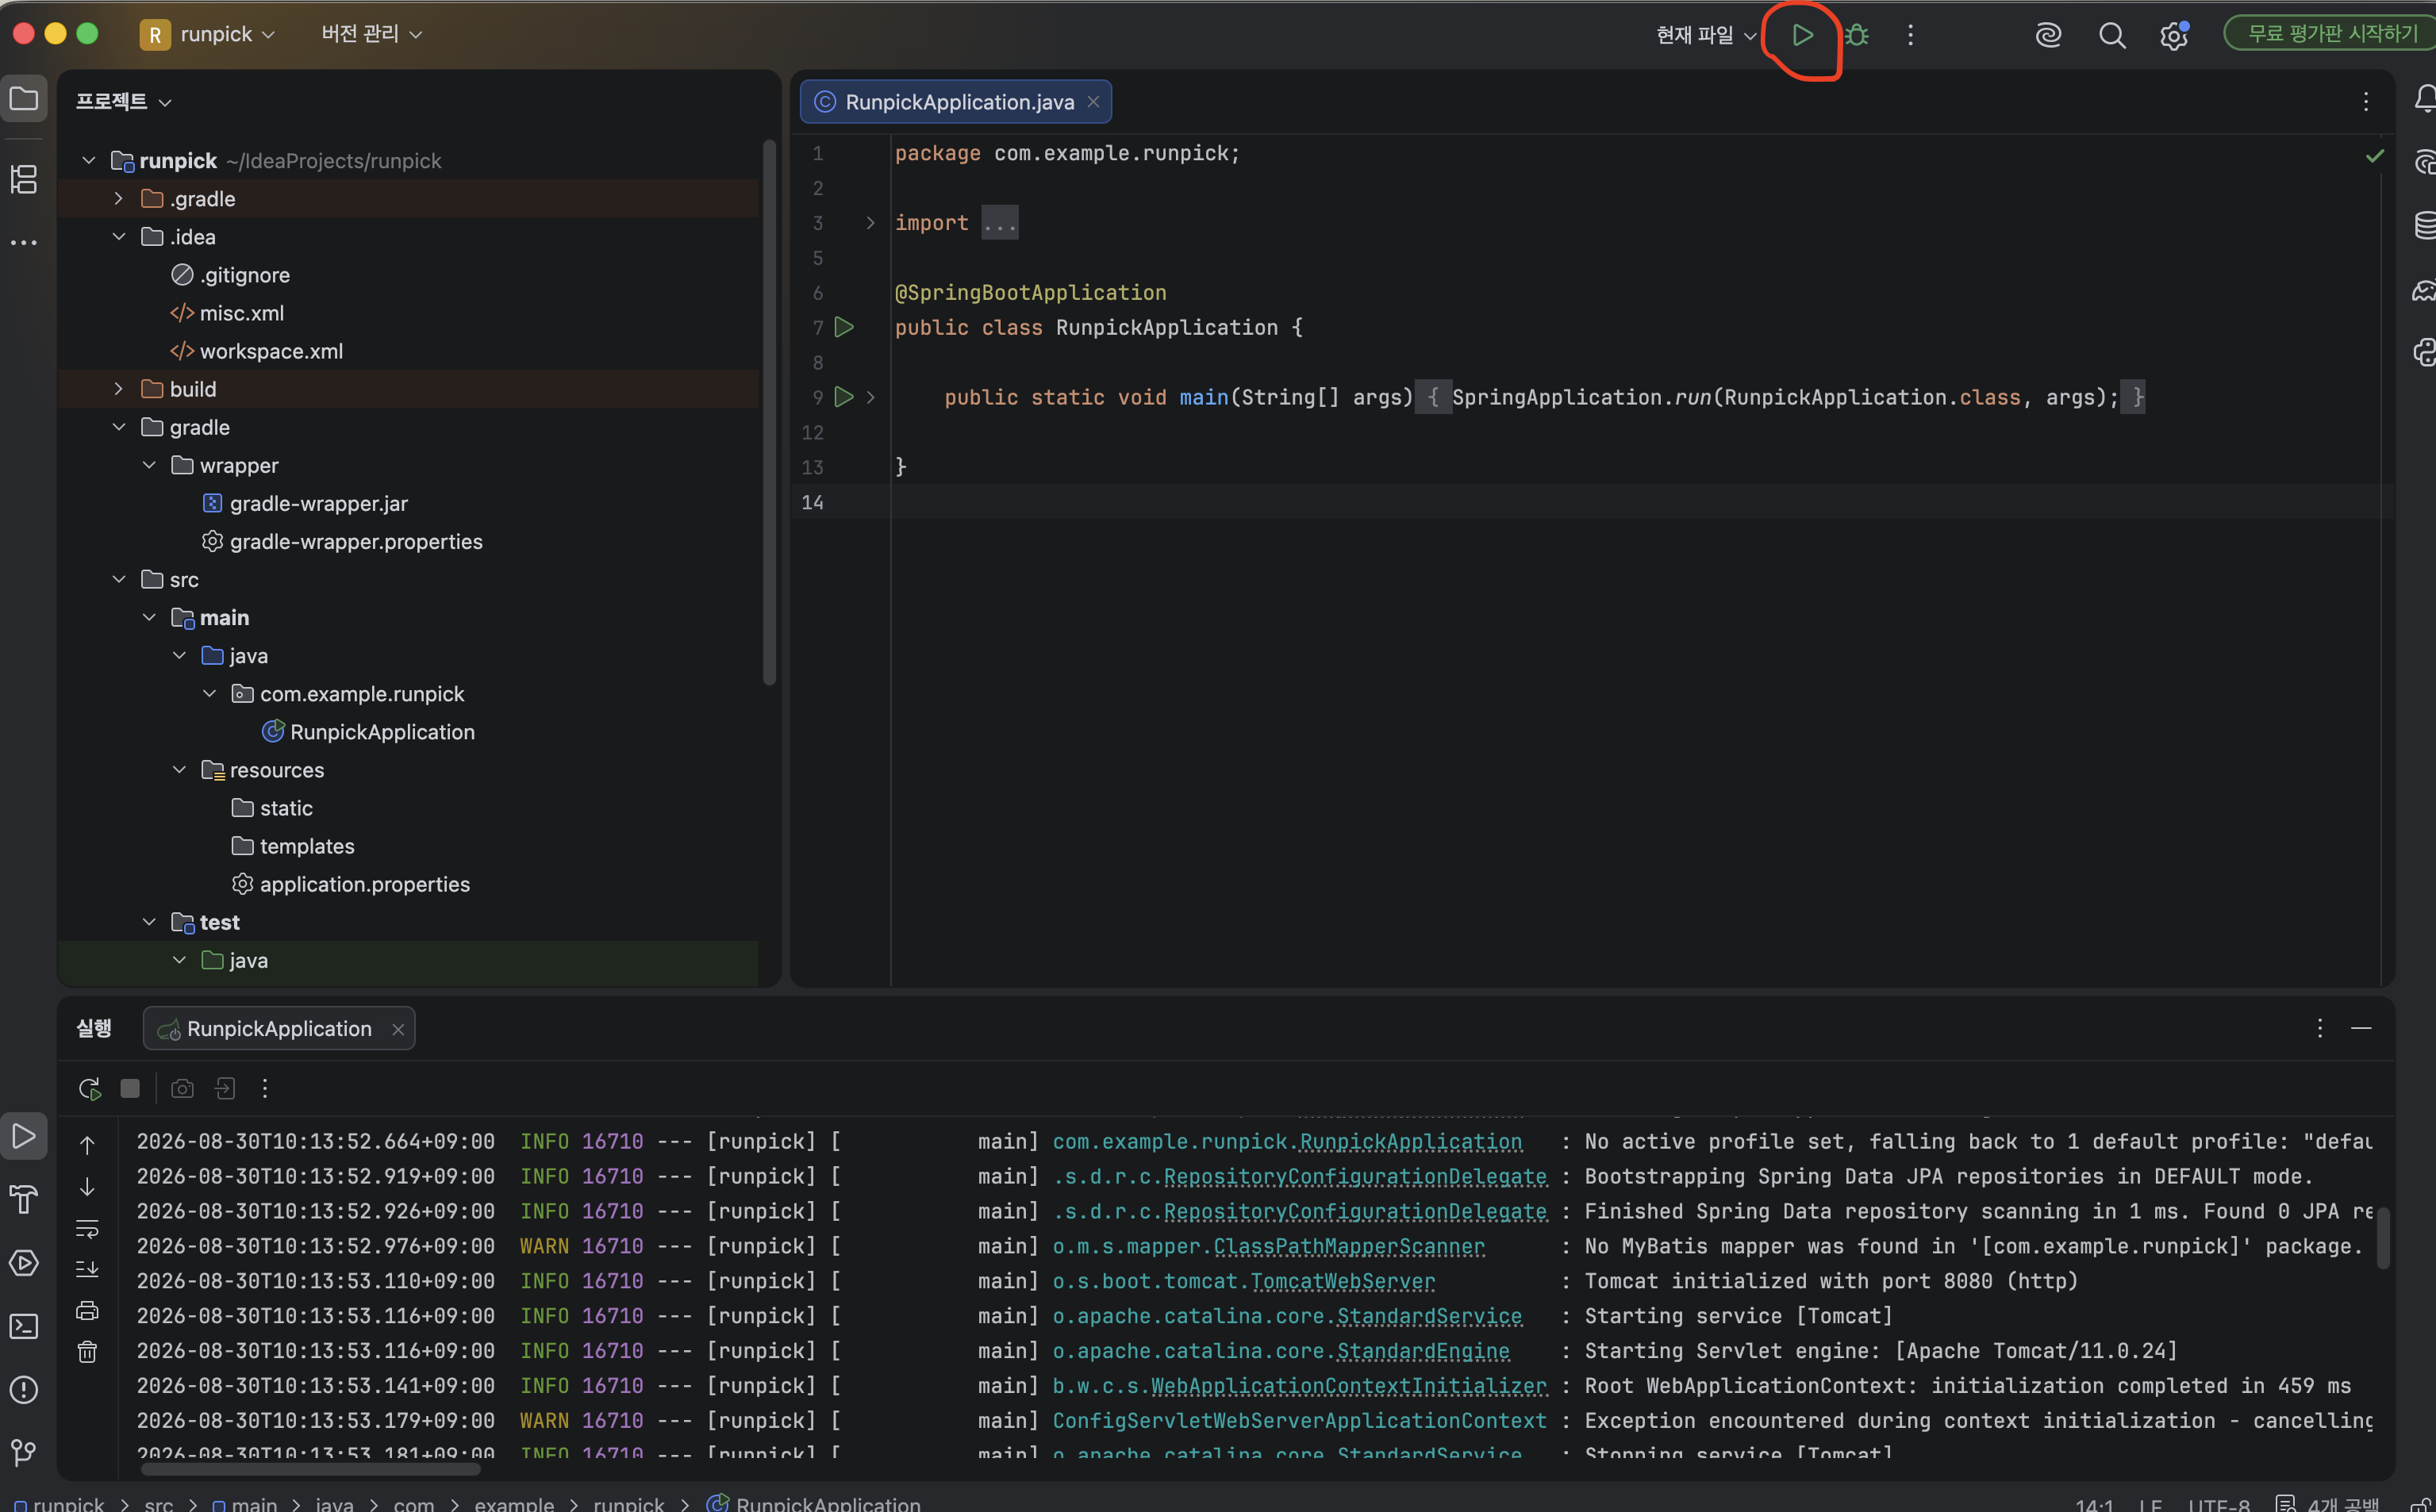Image resolution: width=2436 pixels, height=1512 pixels.
Task: Open the Terminal tool window
Action: click(x=24, y=1326)
